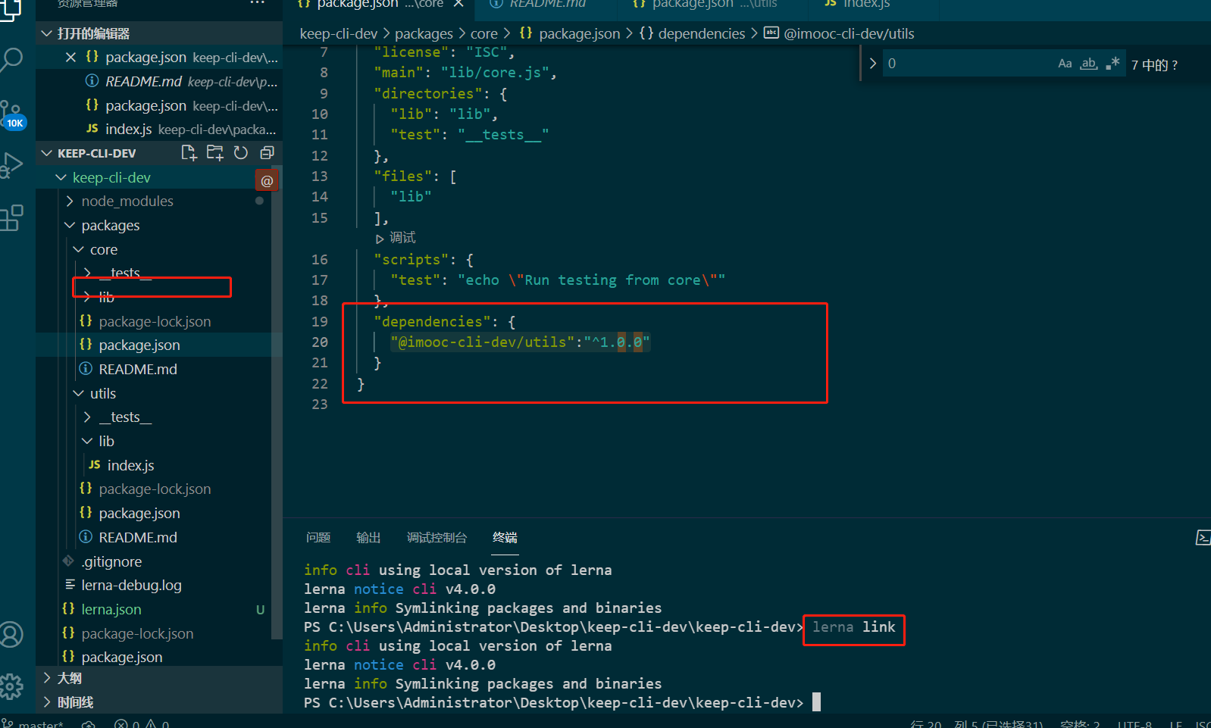The height and width of the screenshot is (728, 1211).
Task: Collapse all folders in explorer
Action: (267, 153)
